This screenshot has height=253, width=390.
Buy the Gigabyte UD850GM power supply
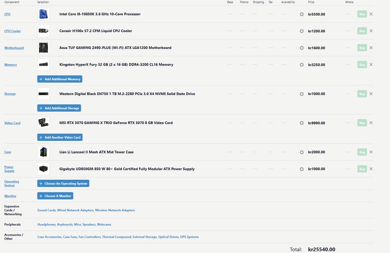tap(362, 169)
